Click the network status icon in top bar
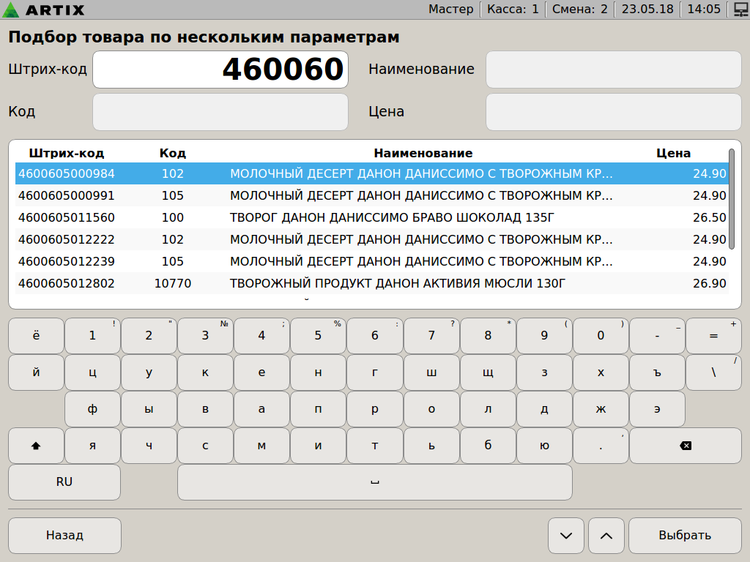The image size is (750, 562). pyautogui.click(x=738, y=10)
